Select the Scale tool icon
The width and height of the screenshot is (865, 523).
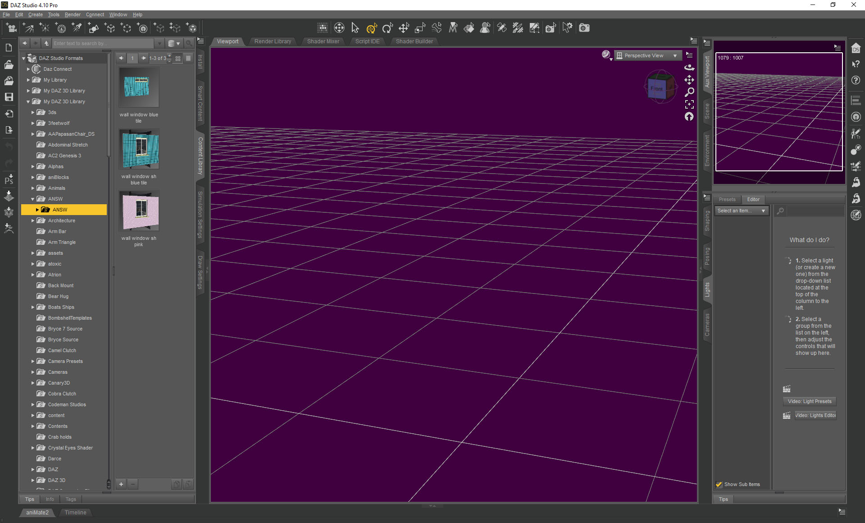[420, 28]
